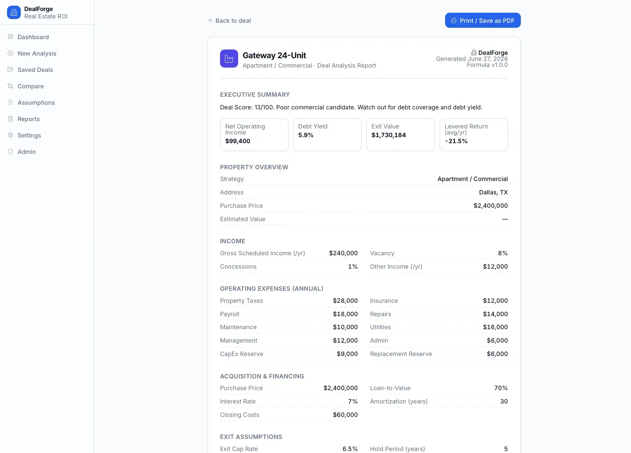This screenshot has height=453, width=631.
Task: Click the Strategy Apartment / Commercial value
Action: (473, 179)
